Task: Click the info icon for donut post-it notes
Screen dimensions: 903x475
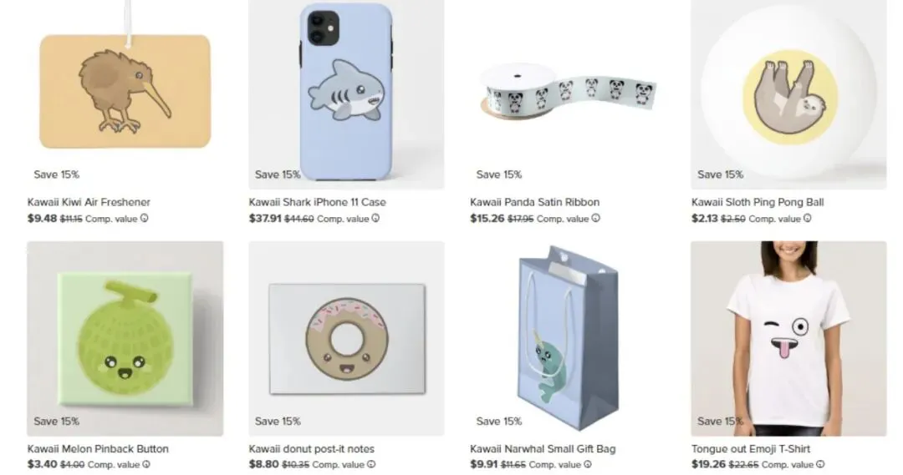Action: [x=371, y=465]
